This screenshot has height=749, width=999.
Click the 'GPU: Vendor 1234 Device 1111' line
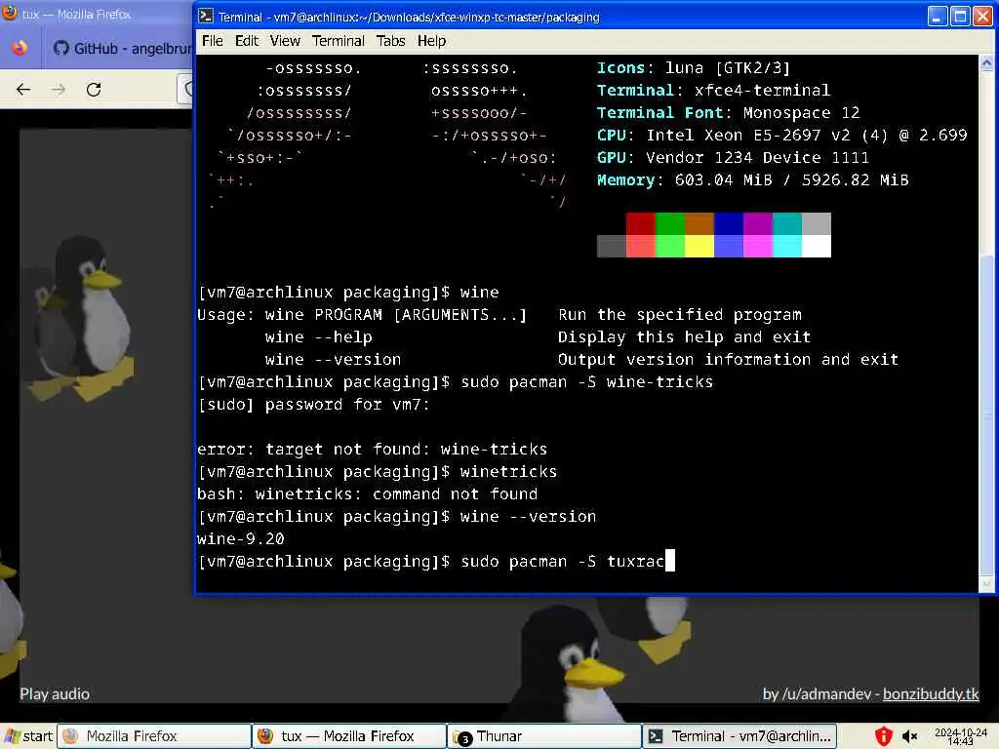pos(733,157)
